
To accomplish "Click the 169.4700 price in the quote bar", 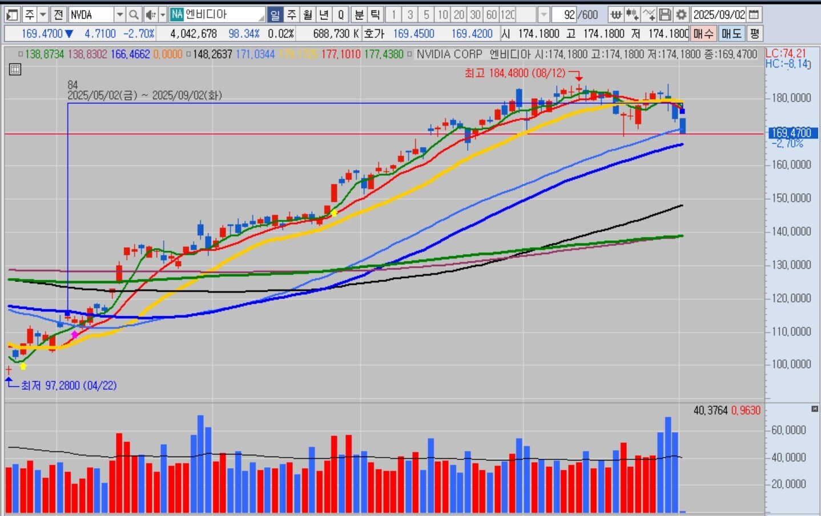I will point(42,34).
